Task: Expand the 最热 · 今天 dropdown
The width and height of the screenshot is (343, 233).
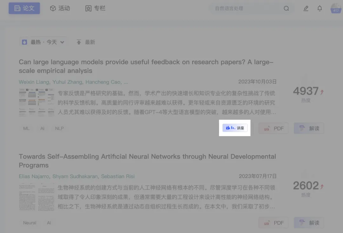Action: click(x=43, y=42)
